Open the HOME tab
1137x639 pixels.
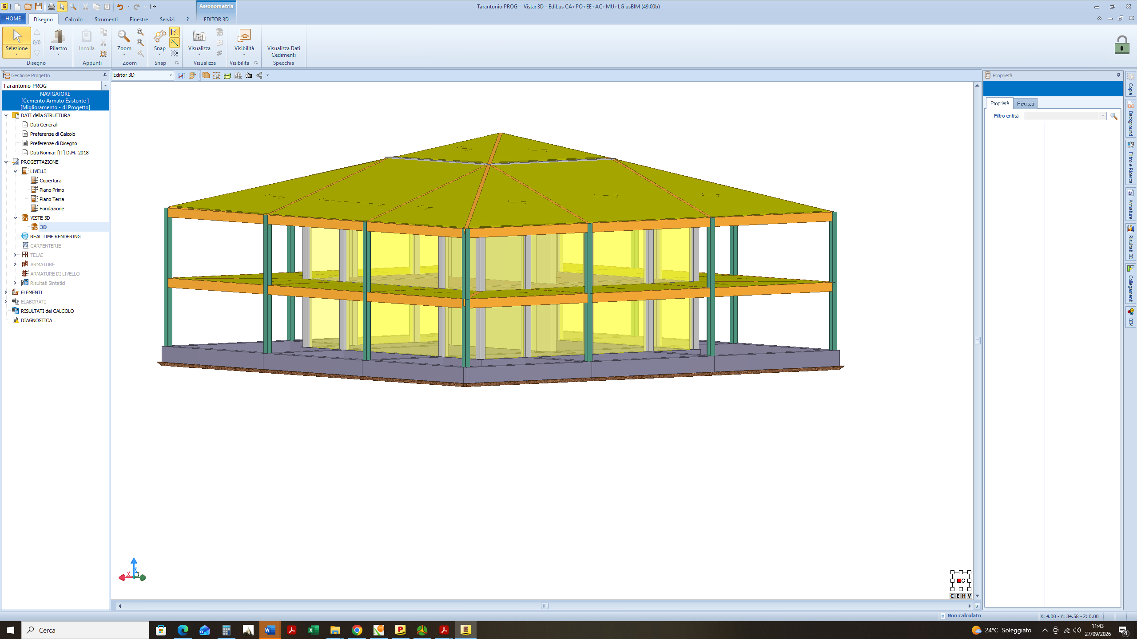point(13,19)
